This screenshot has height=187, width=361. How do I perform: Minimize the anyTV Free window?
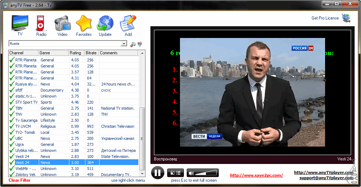tap(327, 4)
